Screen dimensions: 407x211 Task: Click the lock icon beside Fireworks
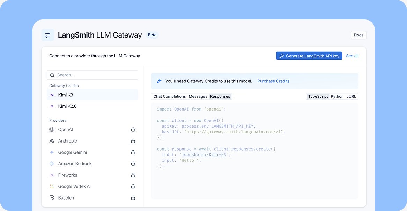click(133, 175)
